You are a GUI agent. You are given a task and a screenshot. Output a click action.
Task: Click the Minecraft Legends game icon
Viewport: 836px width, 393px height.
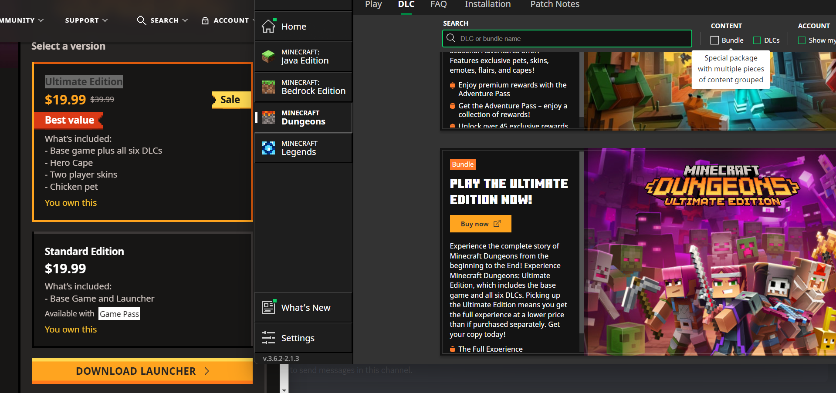point(268,148)
